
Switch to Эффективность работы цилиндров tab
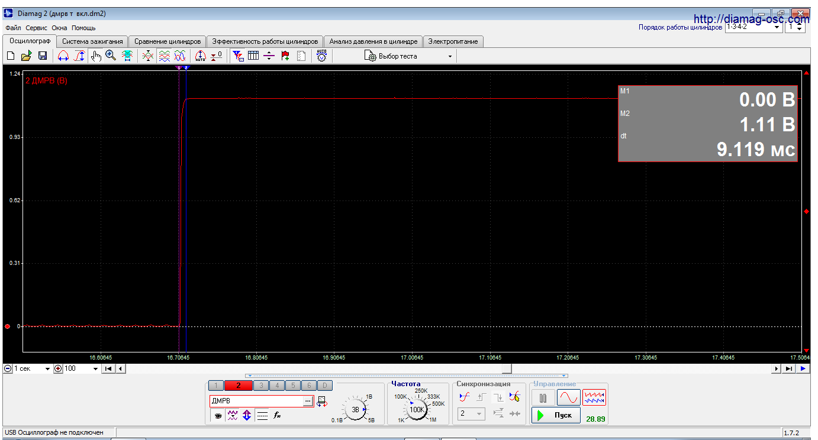pos(265,41)
